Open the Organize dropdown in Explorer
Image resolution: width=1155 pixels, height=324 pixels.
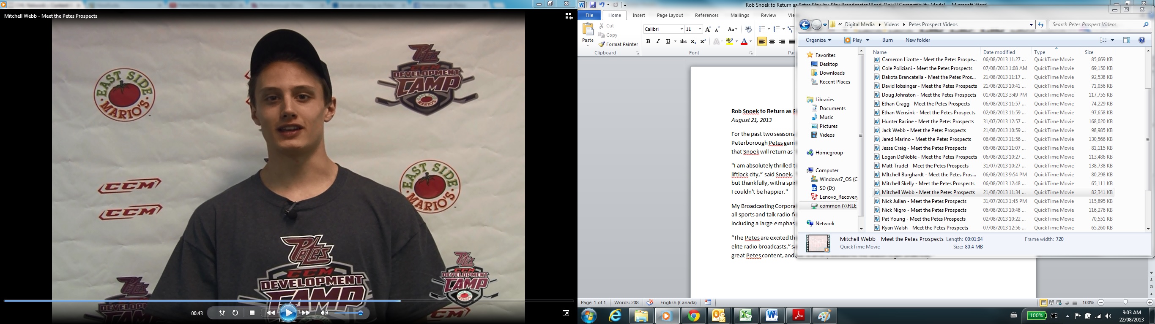coord(818,40)
